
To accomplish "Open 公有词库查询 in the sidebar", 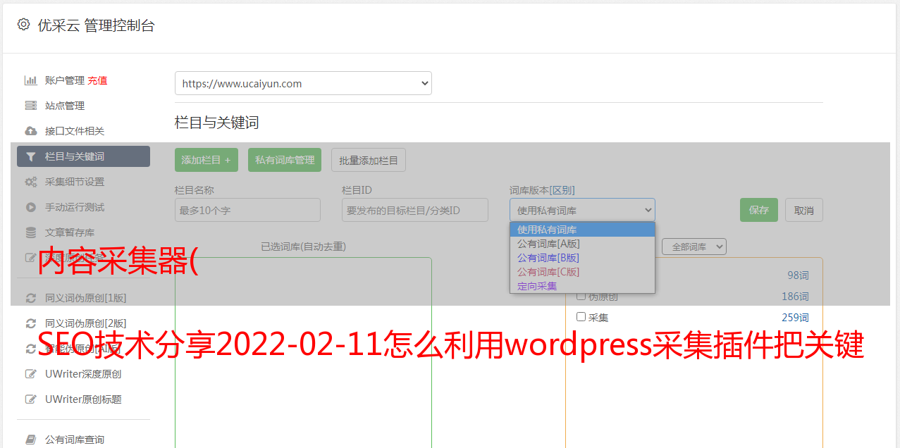I will click(75, 440).
